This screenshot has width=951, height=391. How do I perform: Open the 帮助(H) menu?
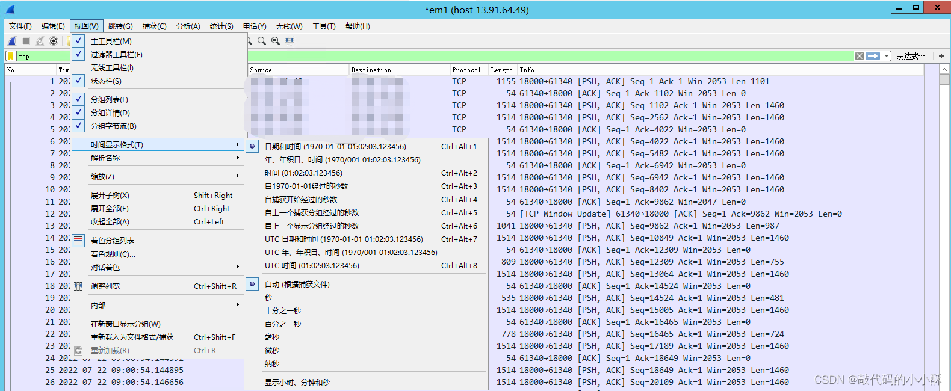[x=358, y=26]
